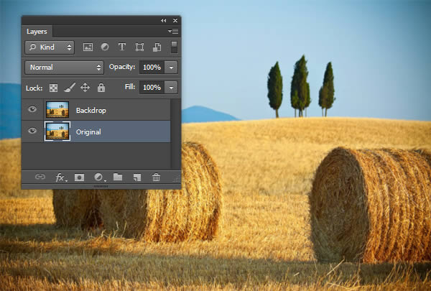Open the Kind filter type dropdown

click(50, 47)
